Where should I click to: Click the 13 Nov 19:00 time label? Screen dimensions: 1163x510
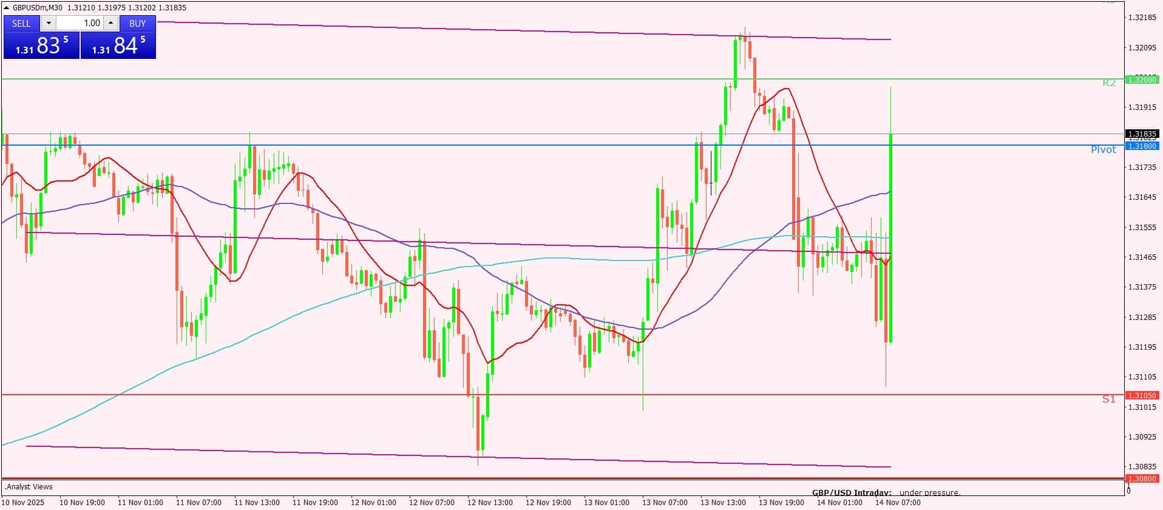click(781, 503)
